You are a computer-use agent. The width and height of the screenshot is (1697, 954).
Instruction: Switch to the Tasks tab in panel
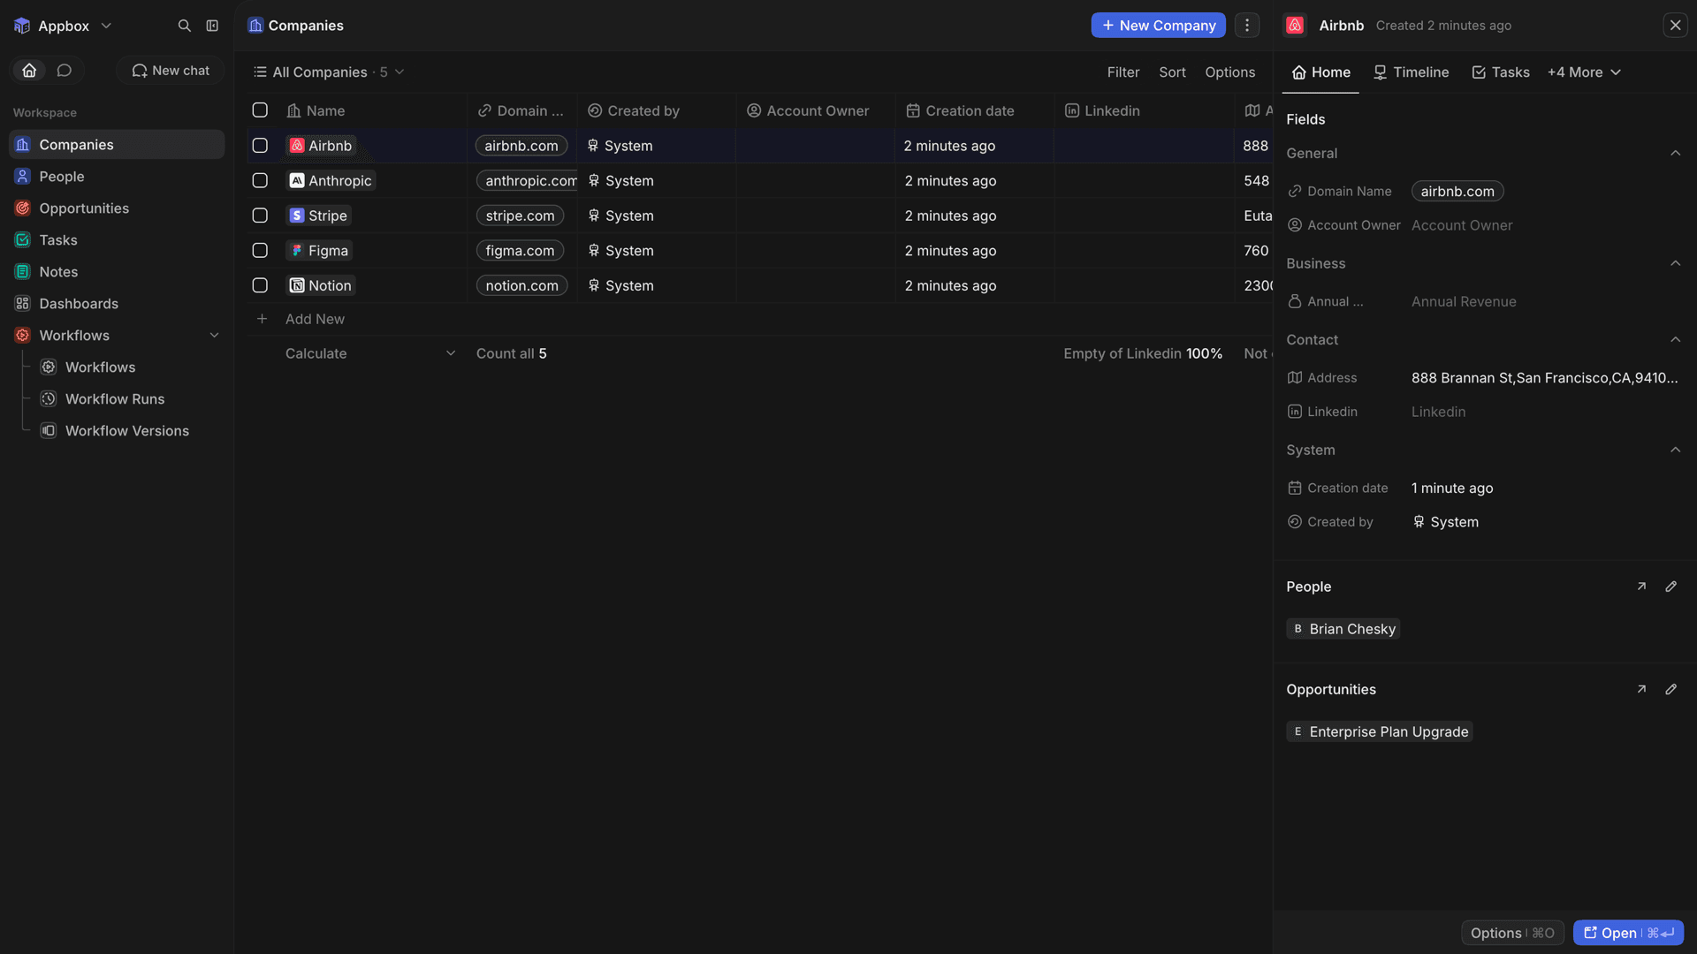[1500, 72]
